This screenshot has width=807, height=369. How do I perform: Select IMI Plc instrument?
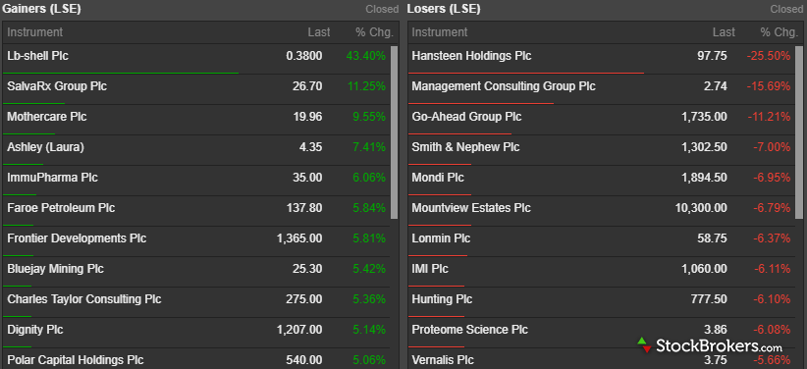click(x=430, y=268)
